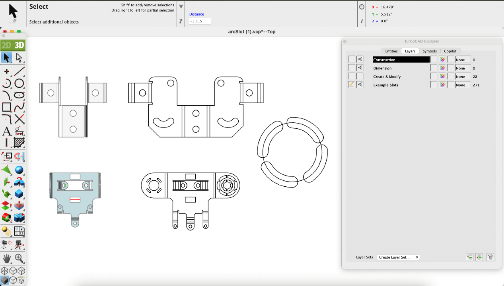Click the Distance input field

200,21
